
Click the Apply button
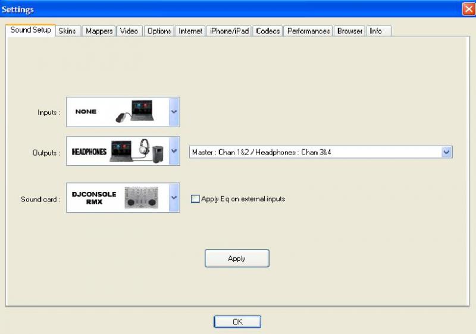pos(237,259)
